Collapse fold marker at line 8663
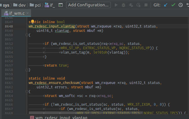 (27, 91)
